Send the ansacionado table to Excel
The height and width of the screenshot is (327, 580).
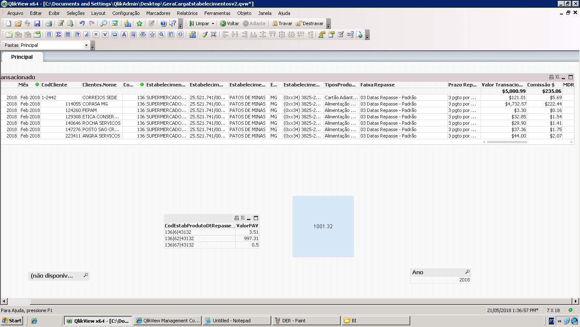coord(557,77)
